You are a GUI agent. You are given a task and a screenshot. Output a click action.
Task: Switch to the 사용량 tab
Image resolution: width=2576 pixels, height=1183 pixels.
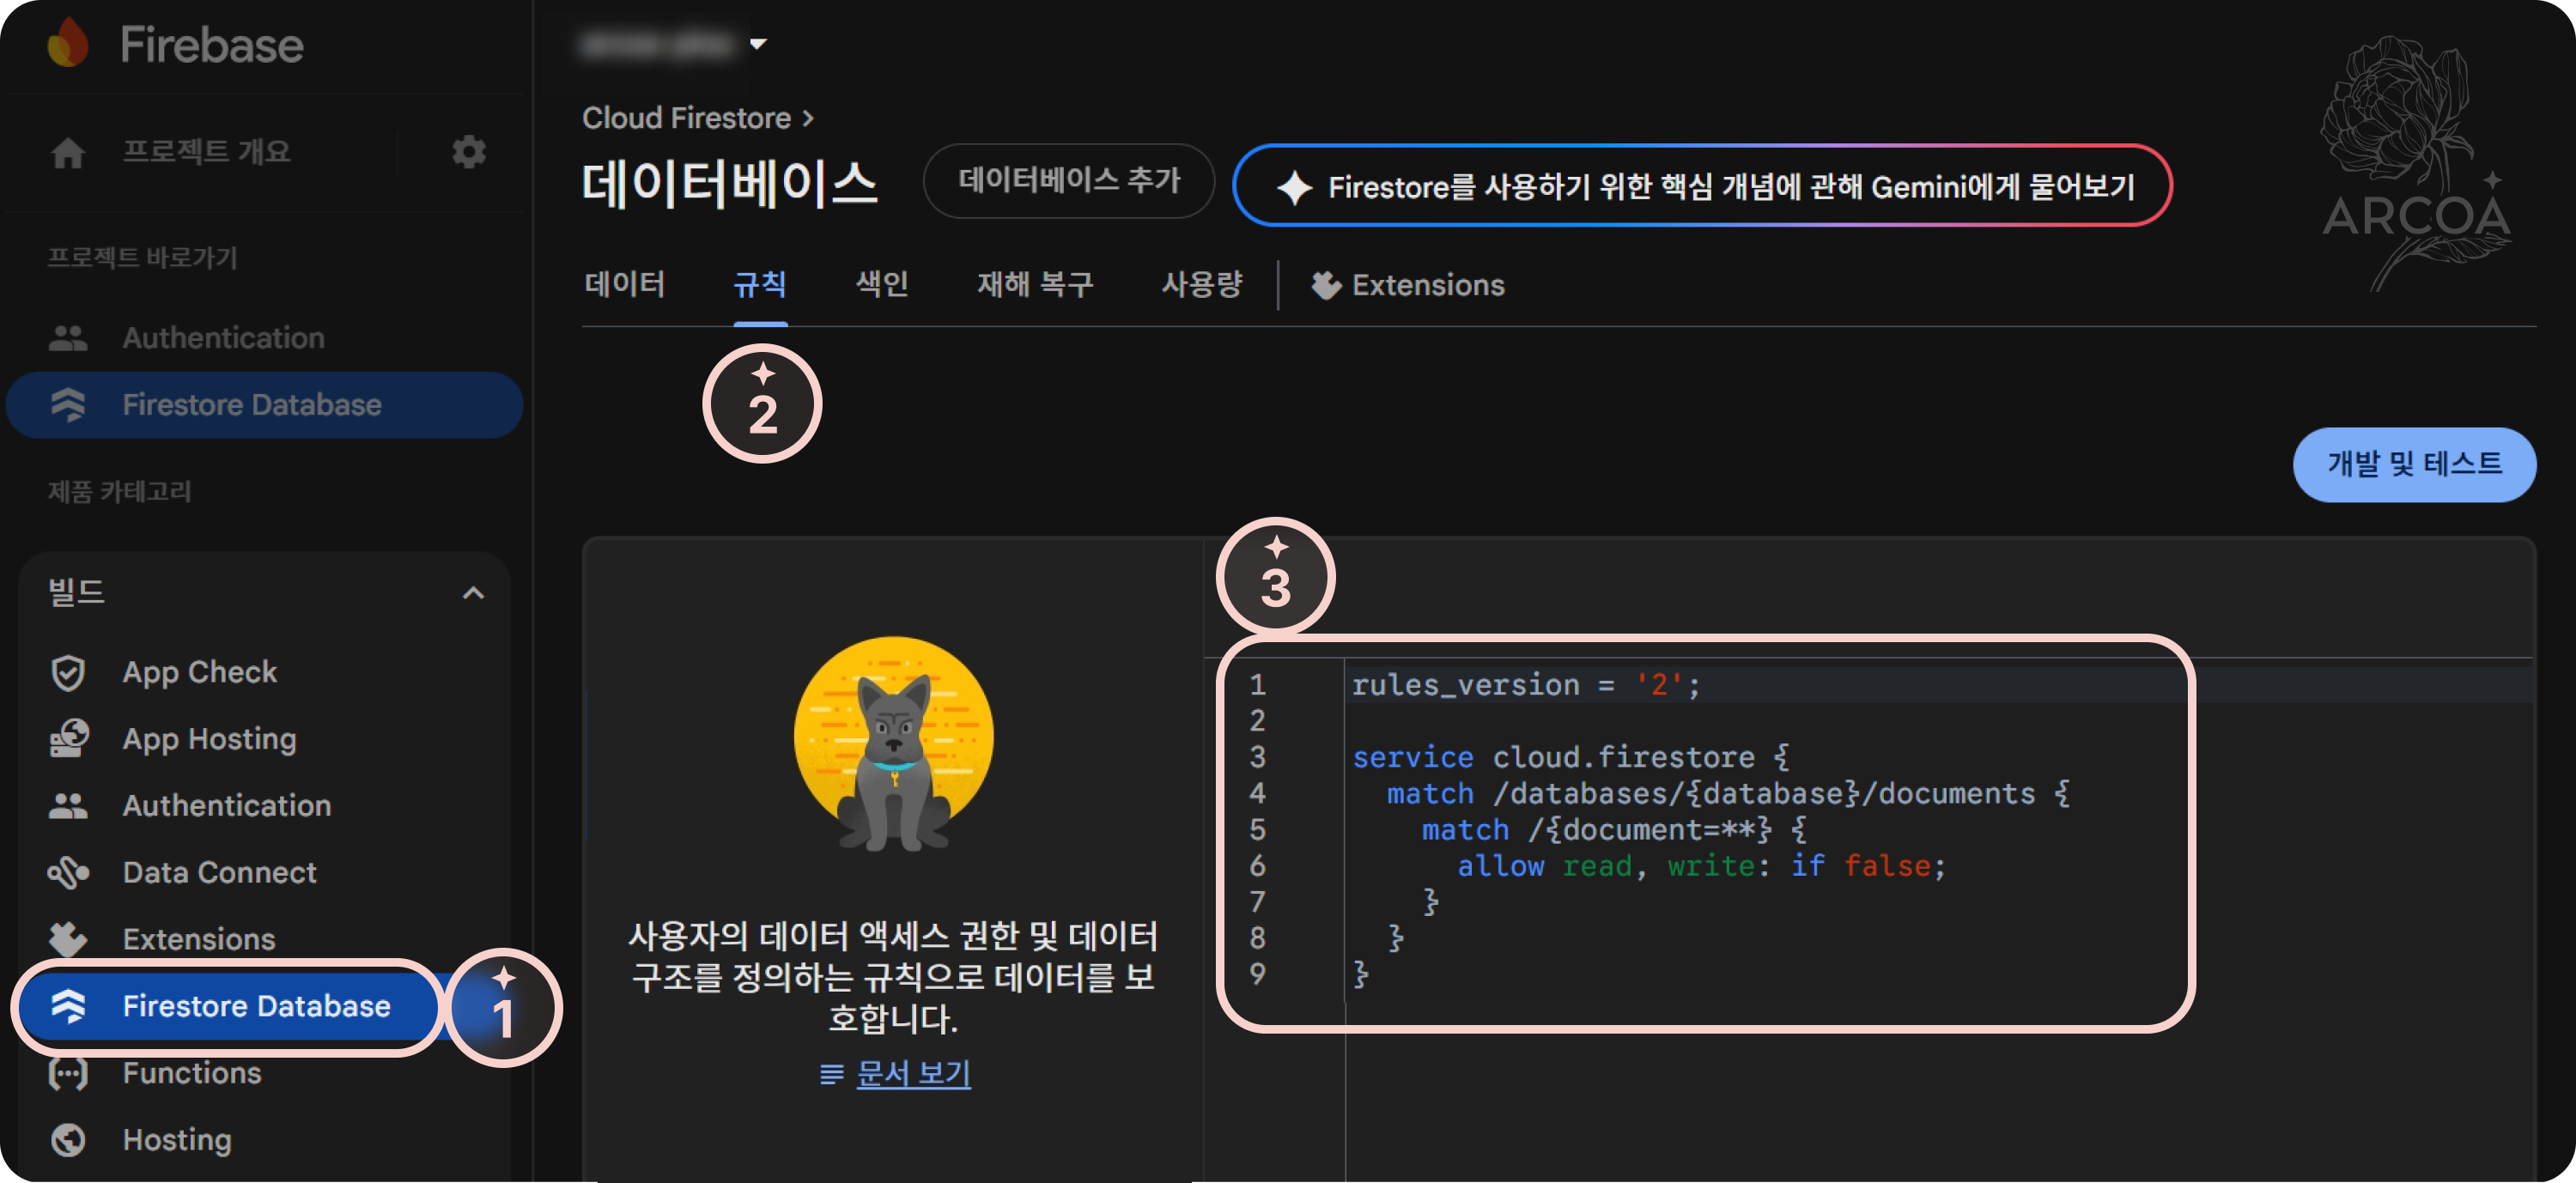click(1201, 285)
